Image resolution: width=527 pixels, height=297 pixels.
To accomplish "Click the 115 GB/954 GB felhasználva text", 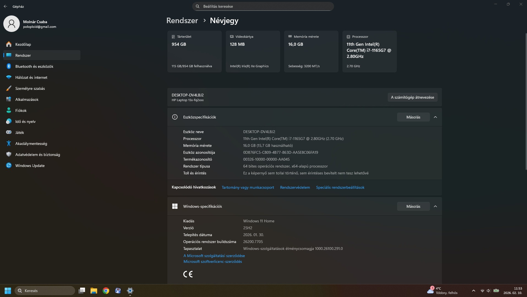I will click(x=192, y=66).
